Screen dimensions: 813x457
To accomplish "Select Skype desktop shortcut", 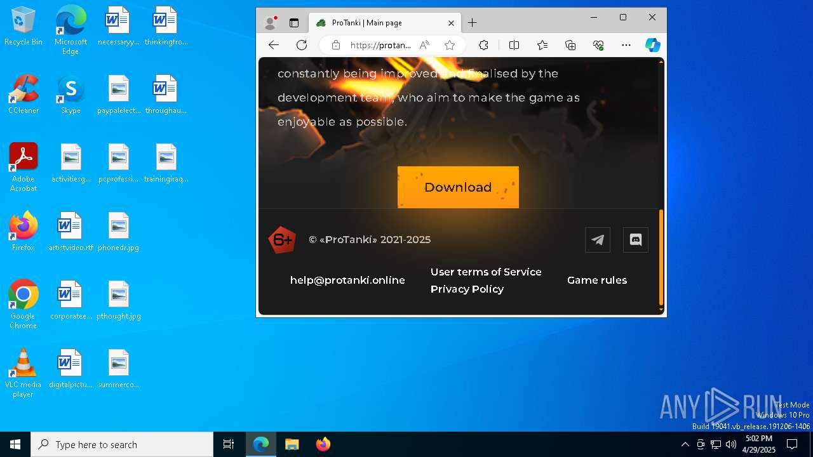I will 71,95.
